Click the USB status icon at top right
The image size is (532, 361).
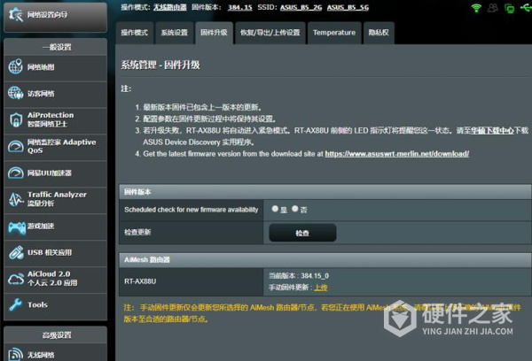[x=526, y=7]
